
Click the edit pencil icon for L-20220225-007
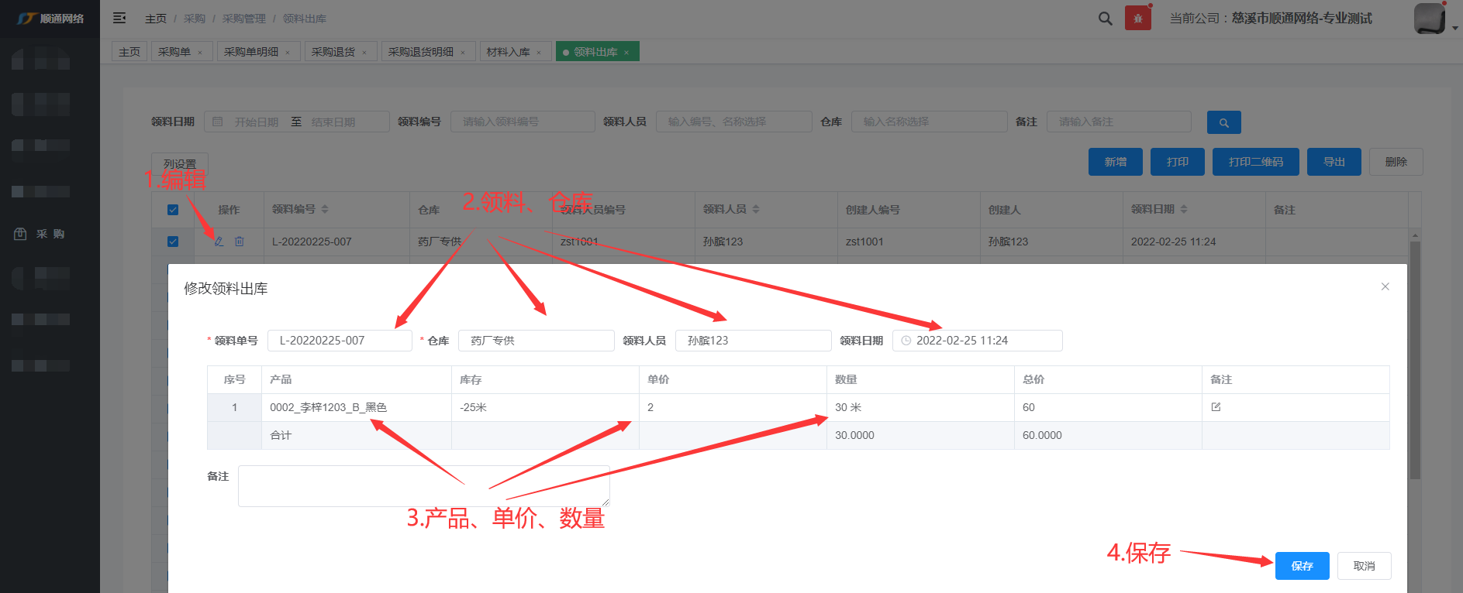coord(219,242)
